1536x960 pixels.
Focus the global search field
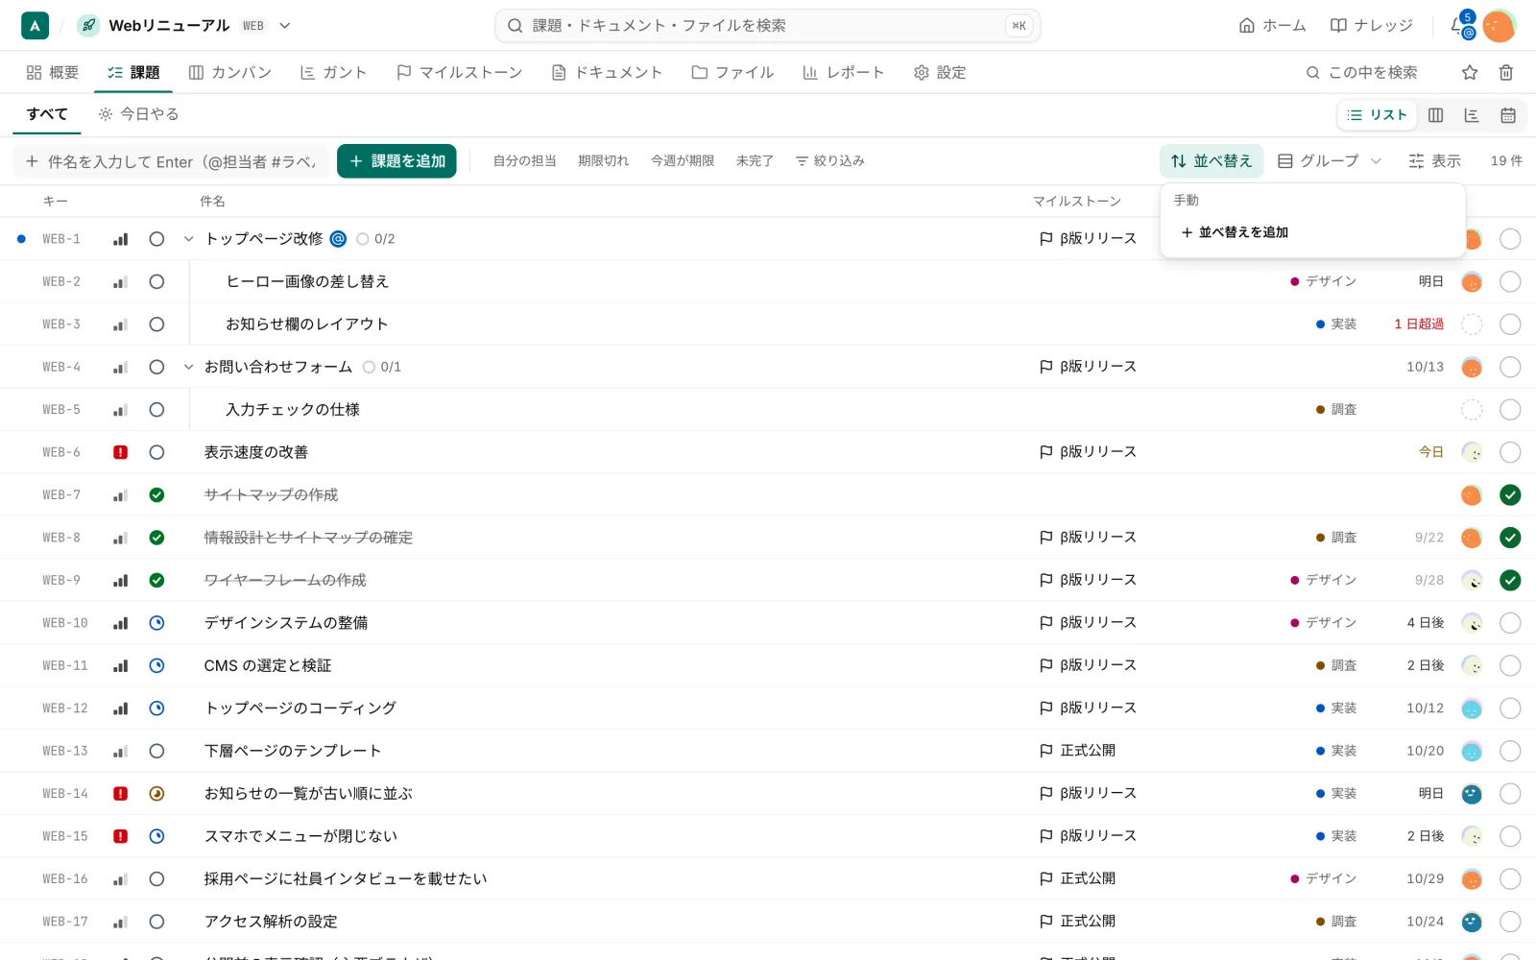[768, 26]
